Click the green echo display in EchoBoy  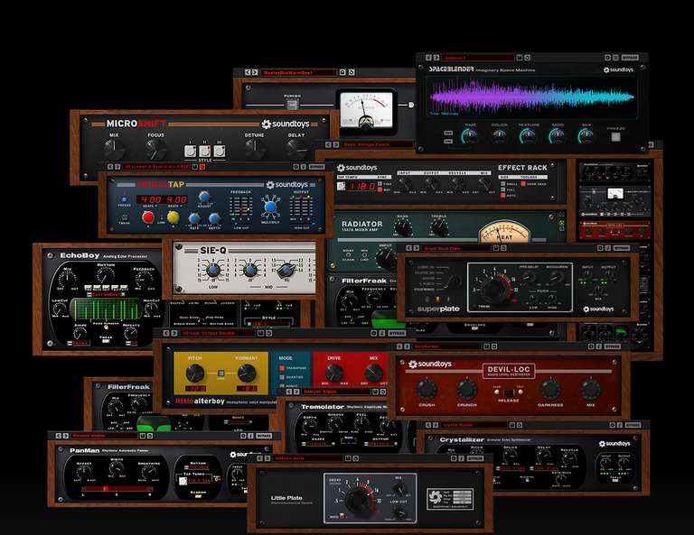click(x=106, y=309)
